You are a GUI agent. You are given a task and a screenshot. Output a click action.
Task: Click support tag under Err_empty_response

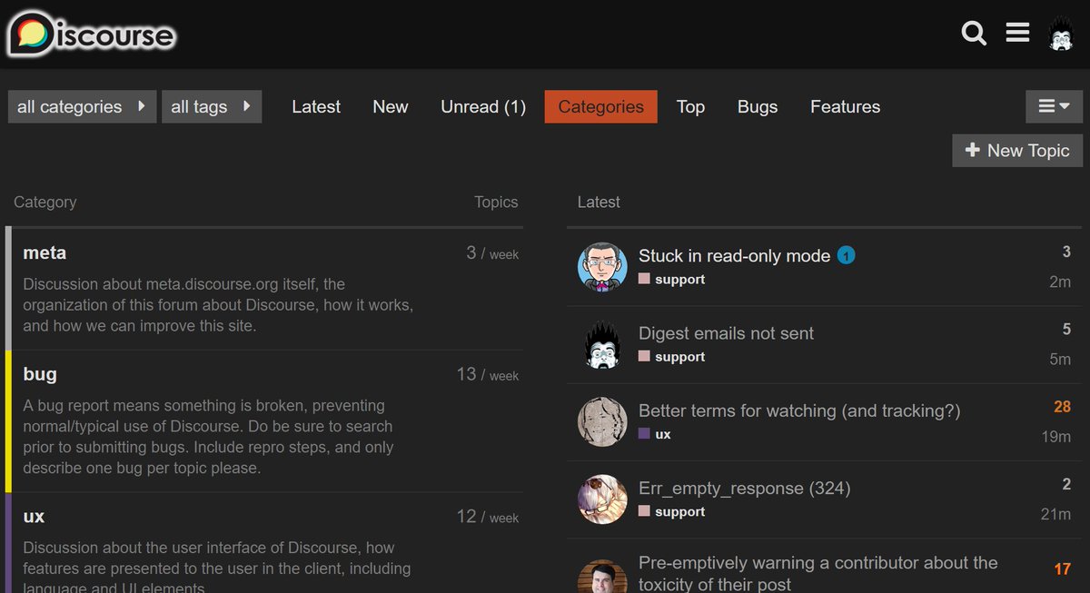(x=672, y=512)
